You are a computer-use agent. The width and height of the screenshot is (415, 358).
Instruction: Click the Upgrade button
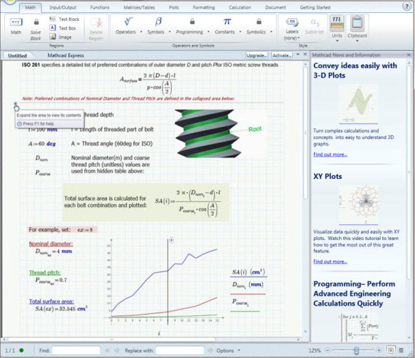point(256,55)
